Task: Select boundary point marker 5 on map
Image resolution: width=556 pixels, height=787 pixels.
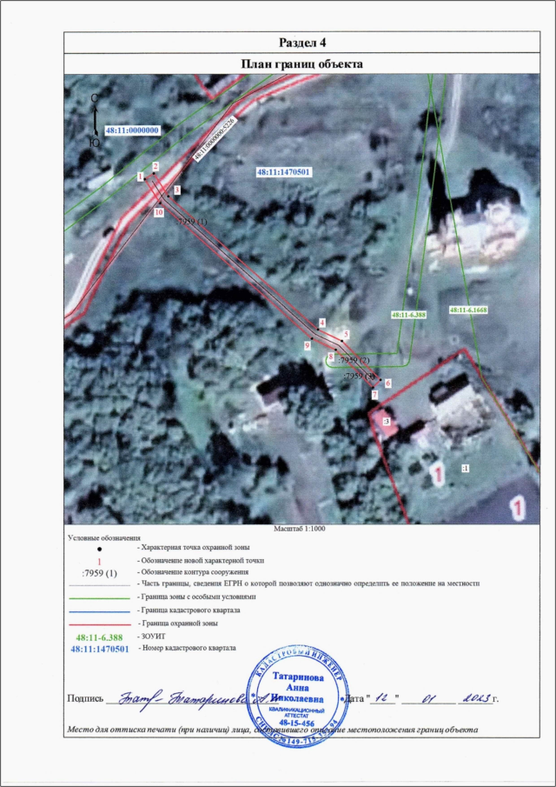Action: click(346, 334)
